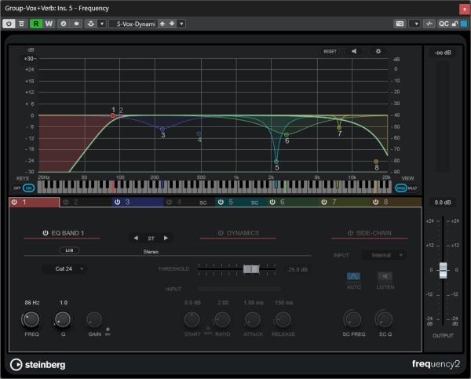
Task: Open the side-chain INPUT Internal dropdown
Action: click(x=384, y=255)
